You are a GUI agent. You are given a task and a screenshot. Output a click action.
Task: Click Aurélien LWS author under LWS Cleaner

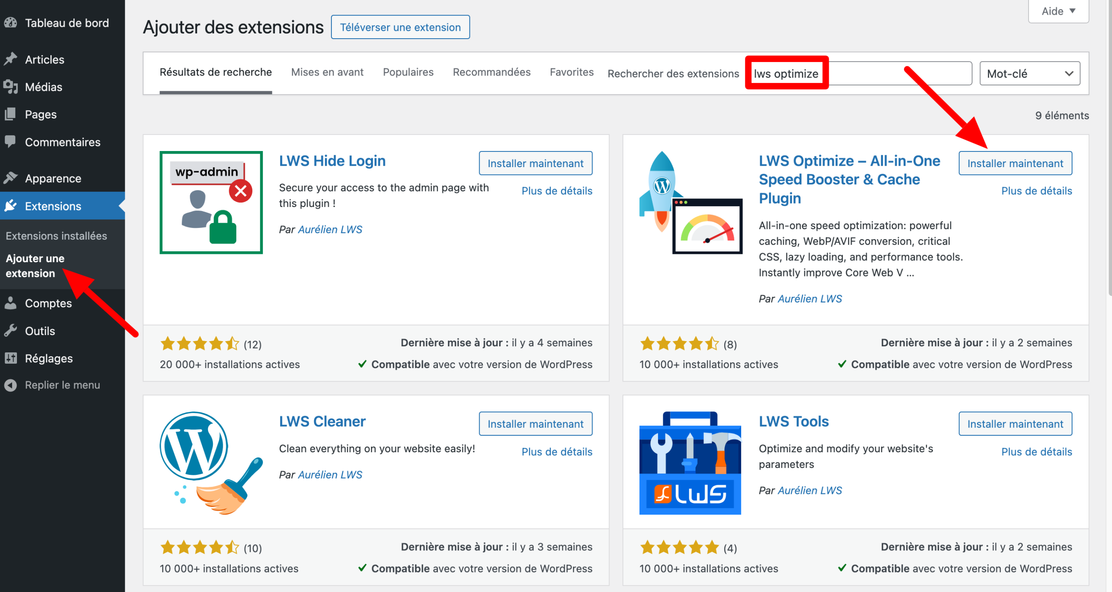point(330,474)
